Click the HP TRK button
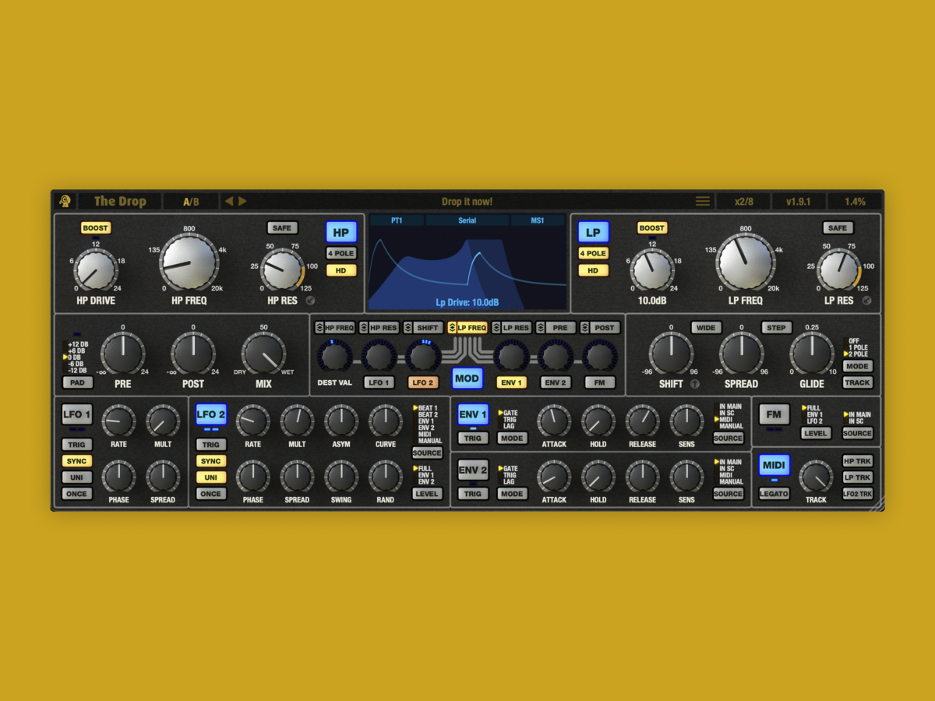Screen dimensions: 935x701 click(858, 461)
